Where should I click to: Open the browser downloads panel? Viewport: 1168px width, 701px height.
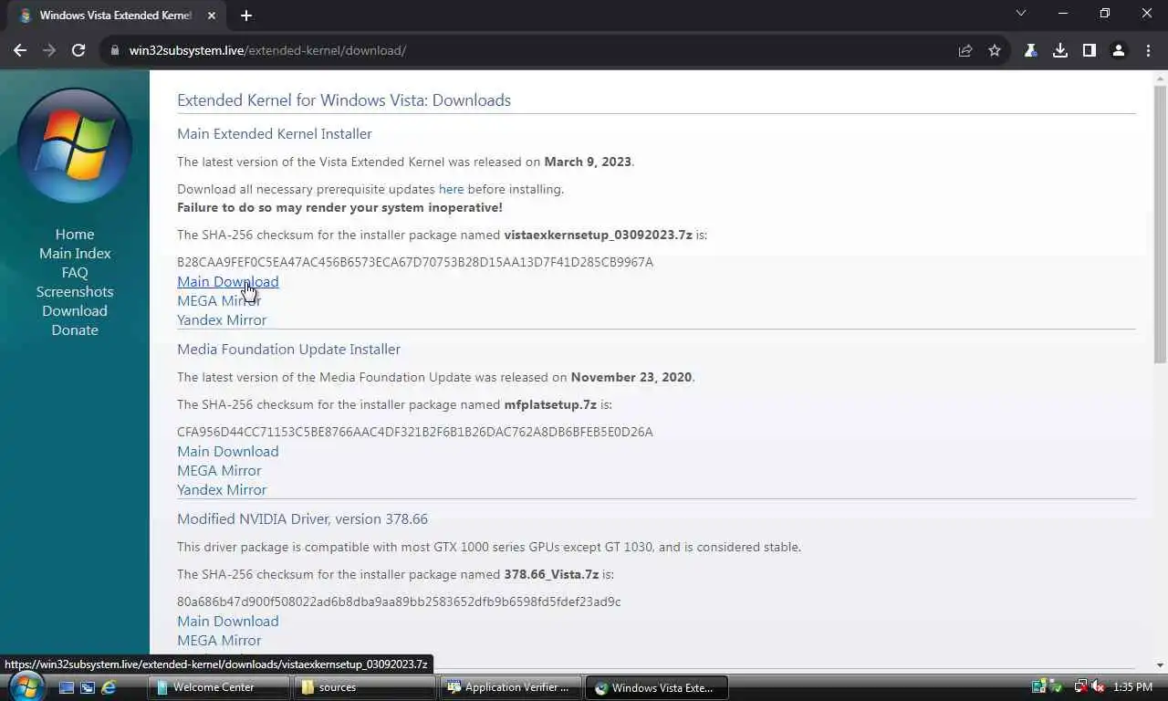1060,50
